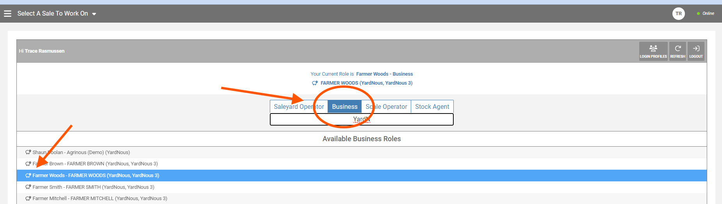Click the Yard search input field
The height and width of the screenshot is (204, 722).
tap(362, 119)
